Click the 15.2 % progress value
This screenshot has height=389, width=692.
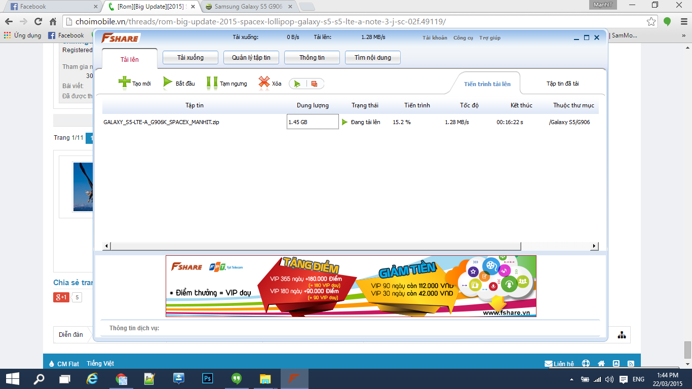[402, 122]
